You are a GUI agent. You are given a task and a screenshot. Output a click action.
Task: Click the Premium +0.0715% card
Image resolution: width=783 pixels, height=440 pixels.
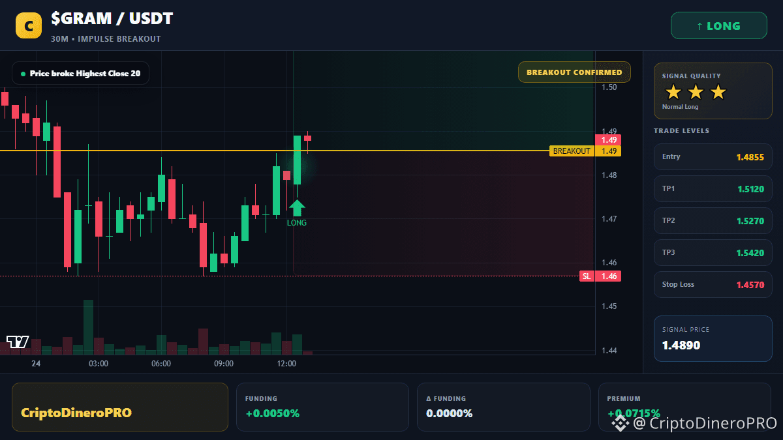point(685,407)
